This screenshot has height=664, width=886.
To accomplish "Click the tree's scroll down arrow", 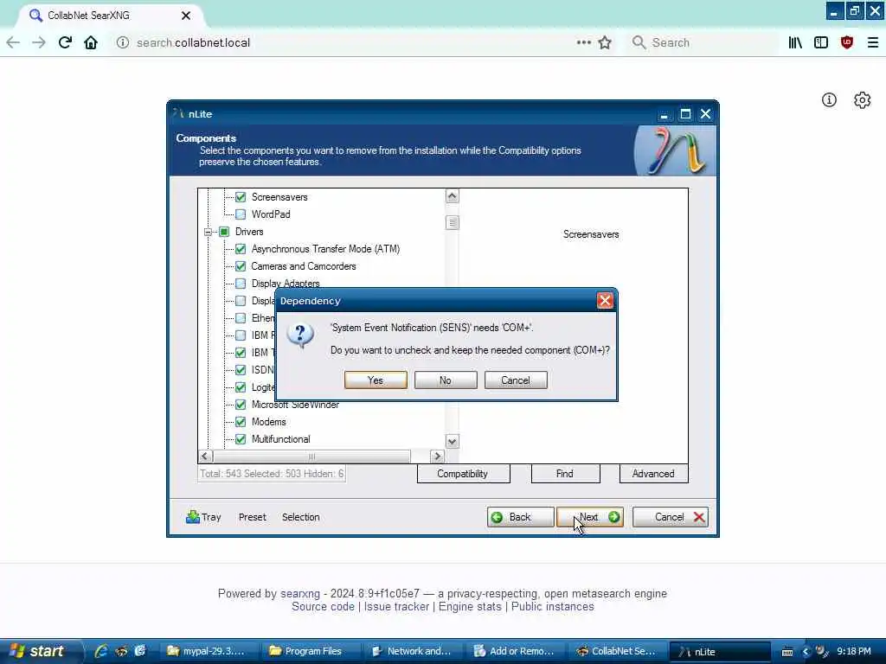I will click(452, 441).
